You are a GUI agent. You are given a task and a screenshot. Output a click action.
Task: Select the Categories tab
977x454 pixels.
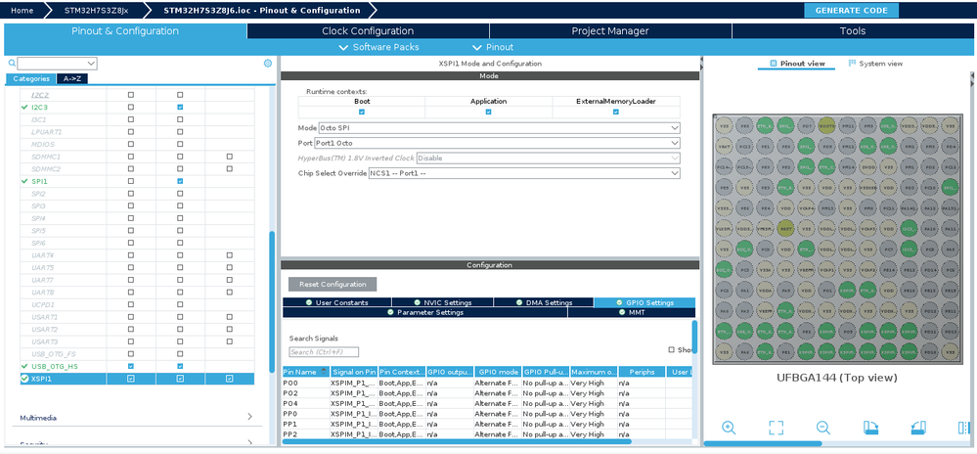pyautogui.click(x=31, y=78)
